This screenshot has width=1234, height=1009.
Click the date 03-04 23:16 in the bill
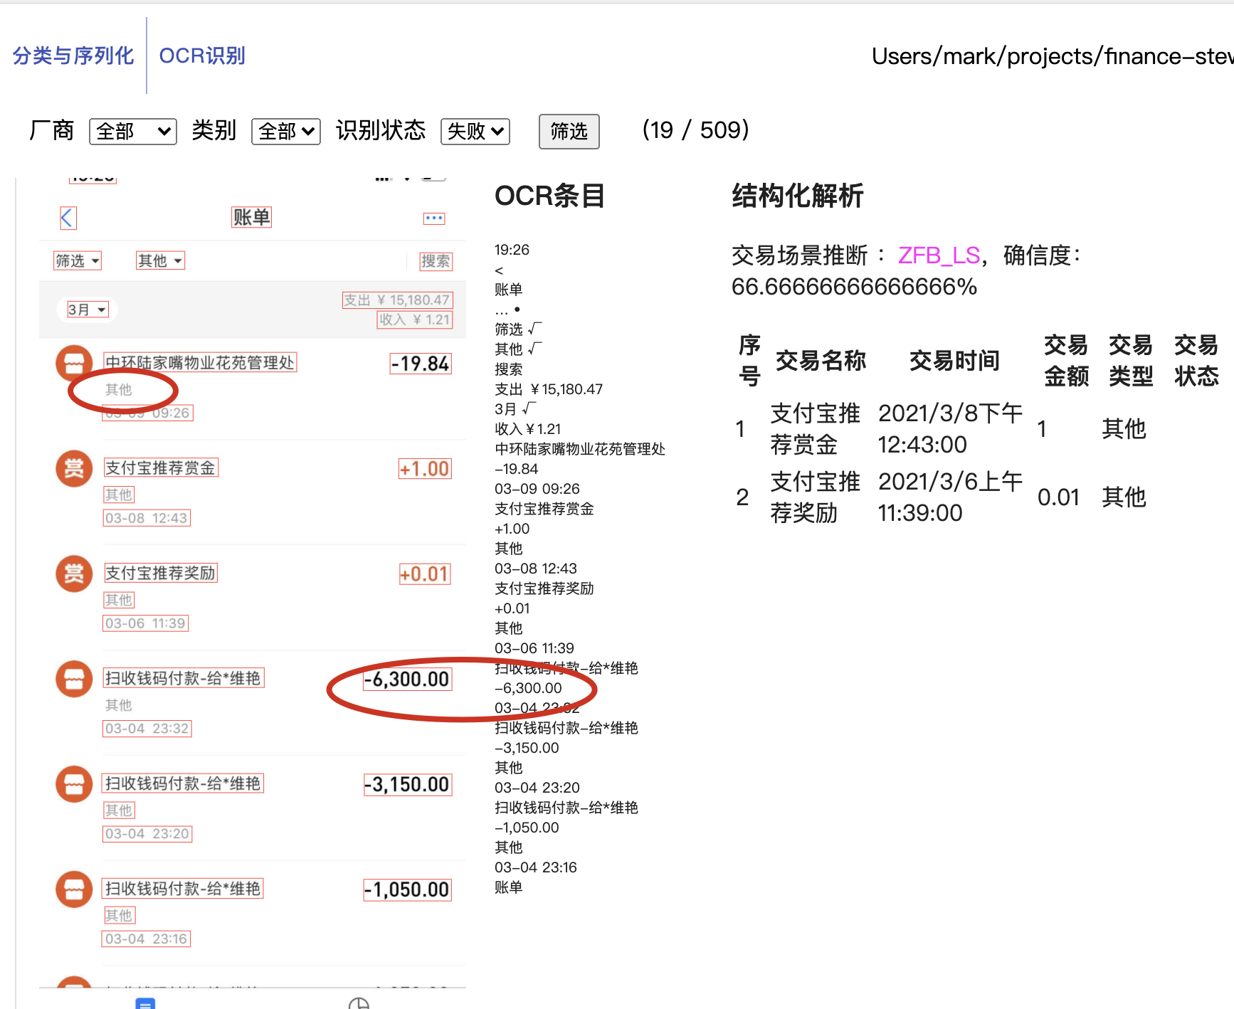click(x=147, y=939)
